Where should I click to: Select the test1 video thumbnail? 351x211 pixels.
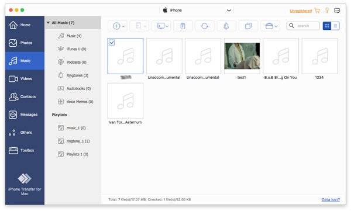pyautogui.click(x=242, y=56)
